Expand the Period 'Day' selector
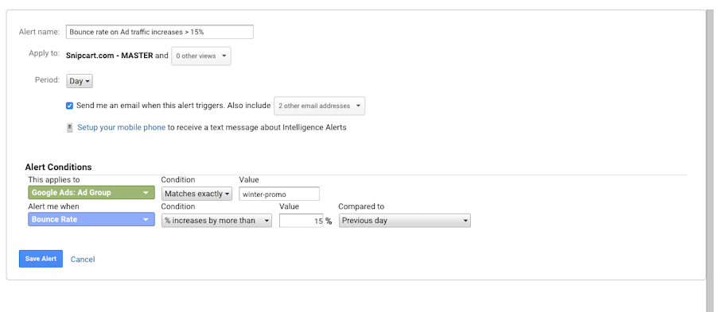Viewport: 716px width, 312px height. [80, 82]
